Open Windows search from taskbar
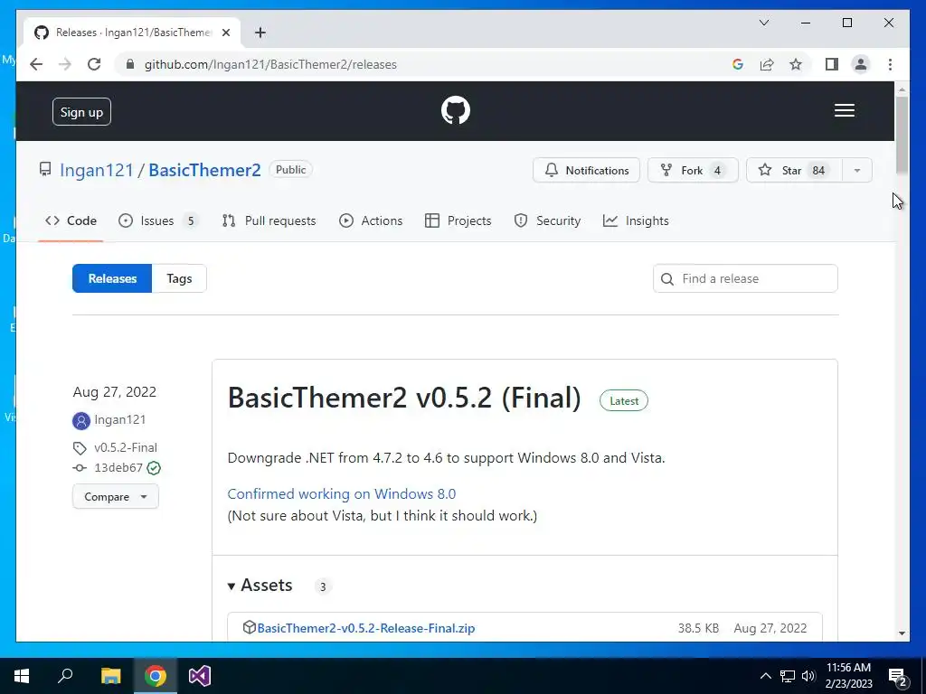Viewport: 926px width, 694px height. click(65, 676)
